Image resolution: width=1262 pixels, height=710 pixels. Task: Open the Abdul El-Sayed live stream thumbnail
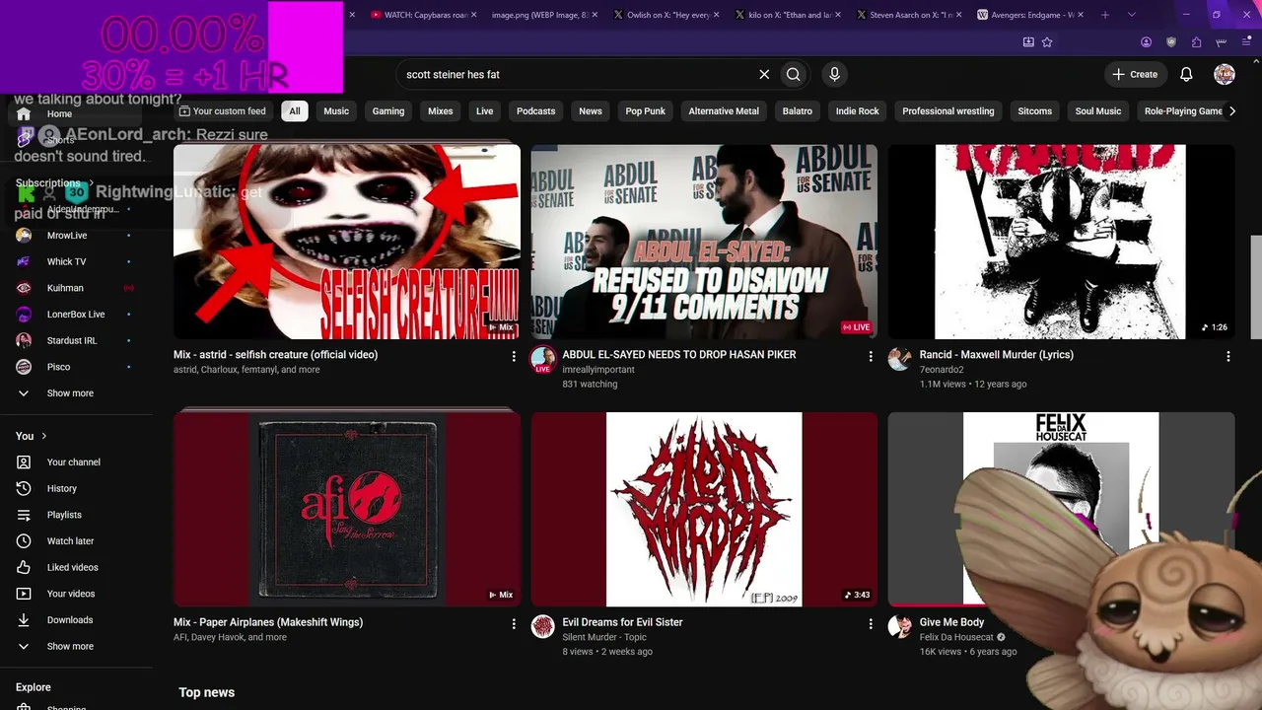coord(704,242)
